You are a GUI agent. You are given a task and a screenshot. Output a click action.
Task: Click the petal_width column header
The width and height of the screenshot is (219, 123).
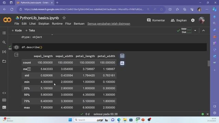pyautogui.click(x=106, y=56)
